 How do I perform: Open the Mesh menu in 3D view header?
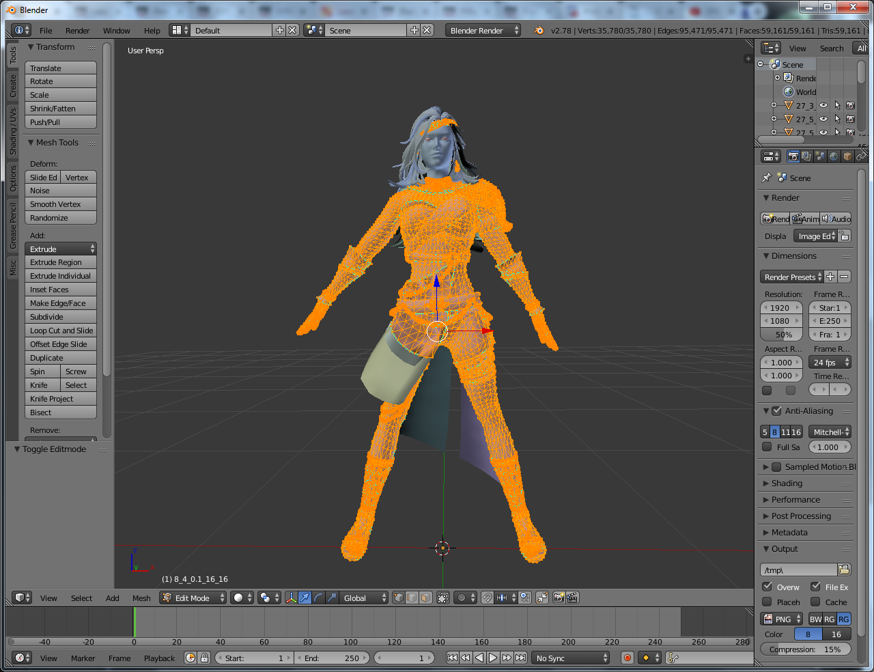click(141, 598)
